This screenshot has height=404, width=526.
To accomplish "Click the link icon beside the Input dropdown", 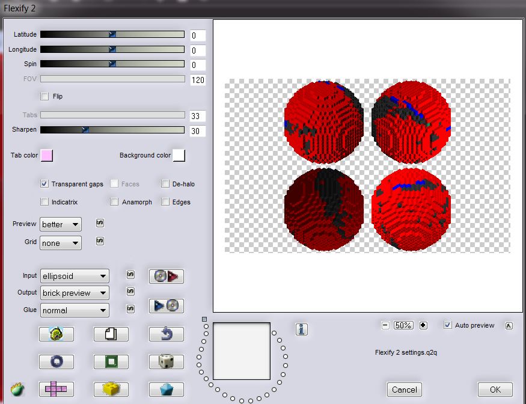I will point(131,275).
